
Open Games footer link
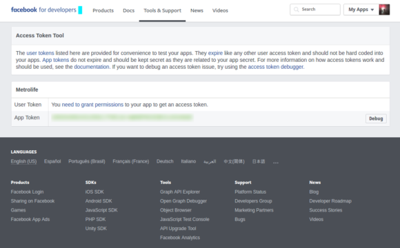pyautogui.click(x=18, y=210)
